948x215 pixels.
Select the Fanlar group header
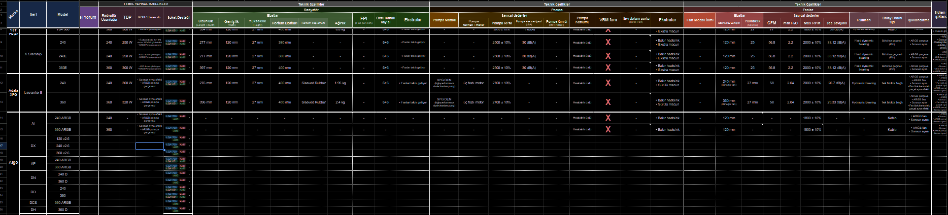(x=808, y=9)
